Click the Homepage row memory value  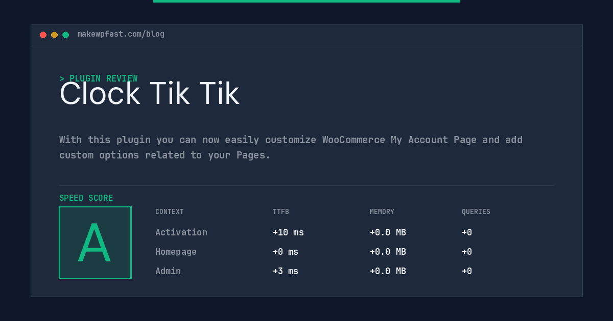388,252
